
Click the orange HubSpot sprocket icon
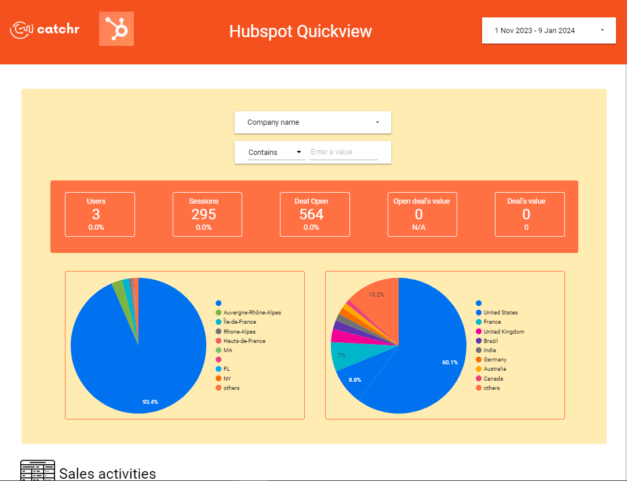point(116,28)
